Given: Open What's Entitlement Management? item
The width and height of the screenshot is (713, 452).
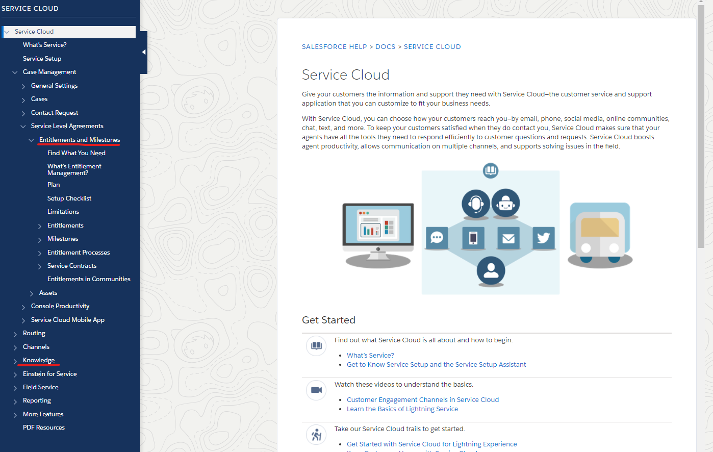Looking at the screenshot, I should pyautogui.click(x=74, y=169).
